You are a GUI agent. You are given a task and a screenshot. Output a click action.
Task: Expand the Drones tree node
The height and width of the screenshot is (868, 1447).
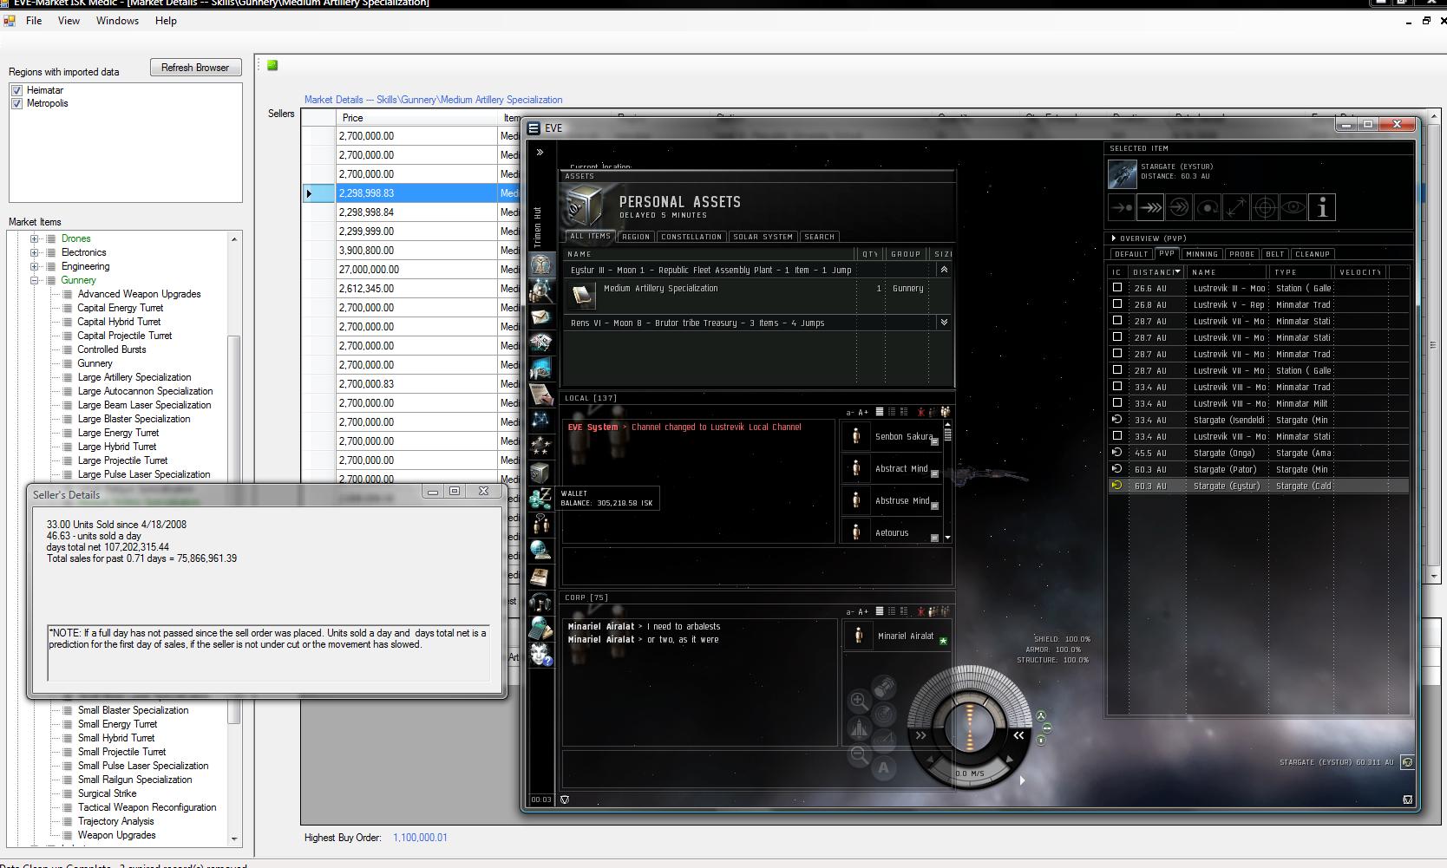tap(35, 238)
